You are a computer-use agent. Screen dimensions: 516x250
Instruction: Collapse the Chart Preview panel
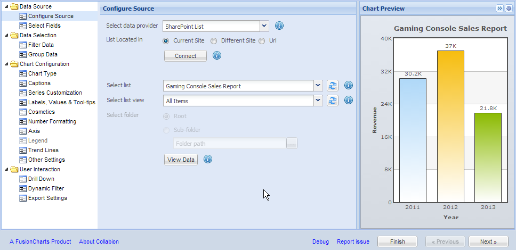click(499, 9)
